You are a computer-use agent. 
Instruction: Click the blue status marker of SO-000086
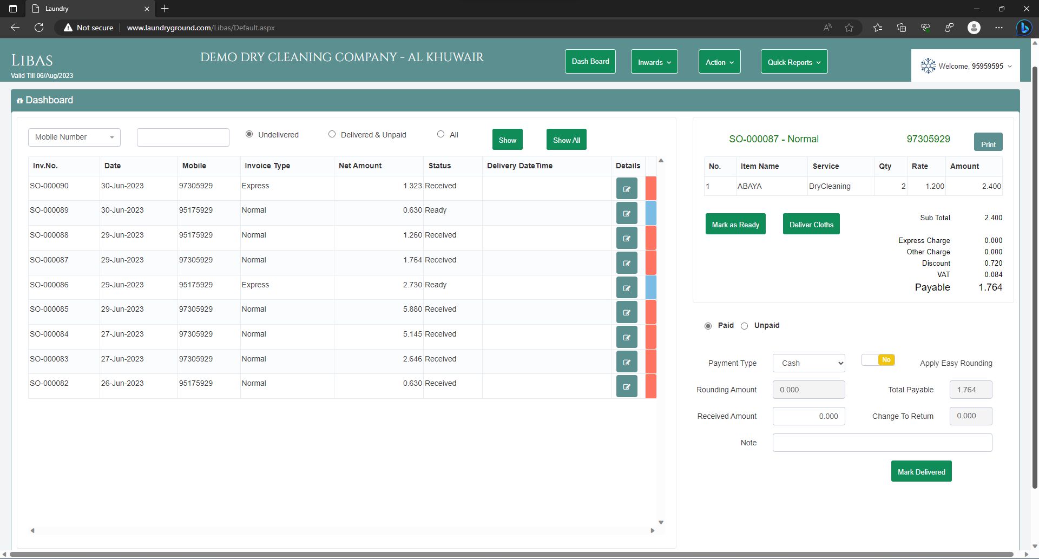(x=651, y=288)
